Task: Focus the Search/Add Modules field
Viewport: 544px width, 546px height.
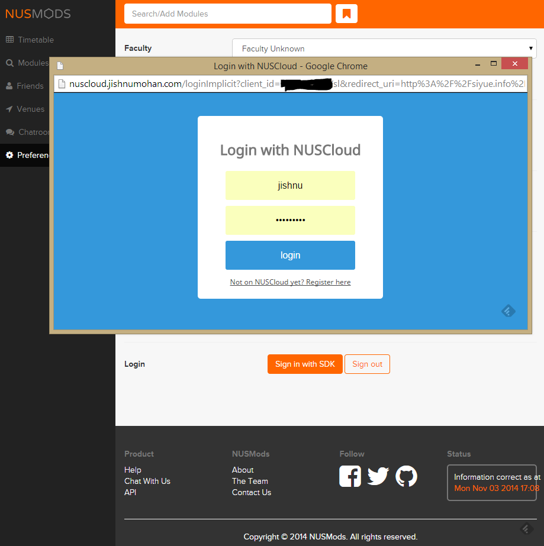Action: pyautogui.click(x=228, y=14)
